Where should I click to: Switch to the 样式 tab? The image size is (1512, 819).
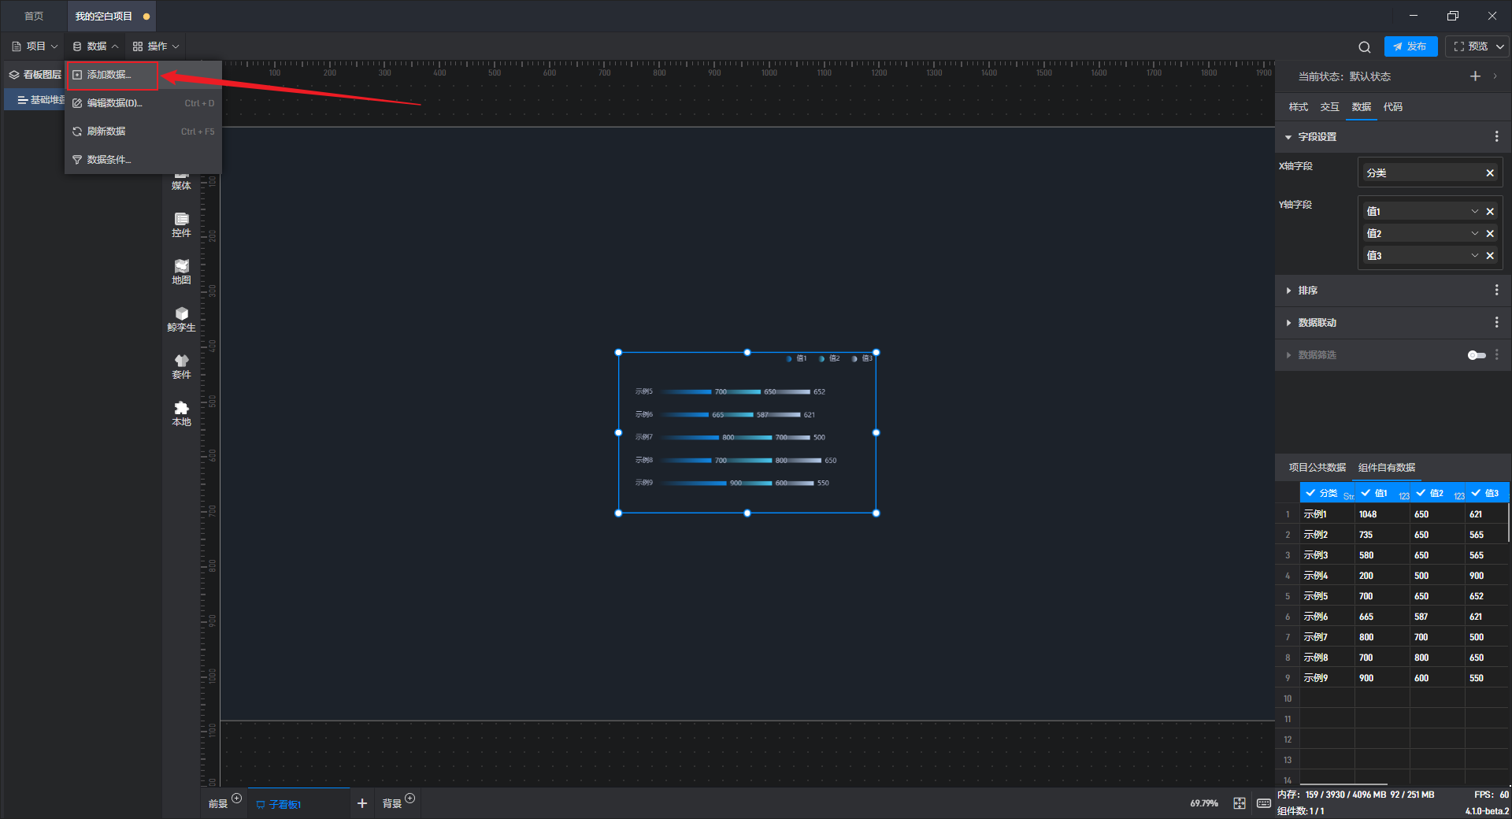click(1298, 107)
